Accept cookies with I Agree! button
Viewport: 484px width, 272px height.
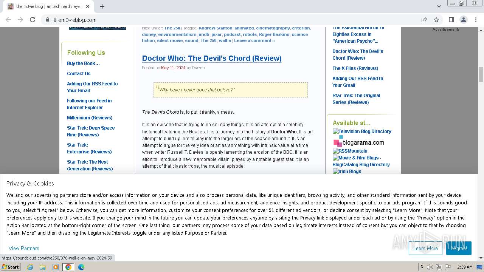pyautogui.click(x=459, y=248)
